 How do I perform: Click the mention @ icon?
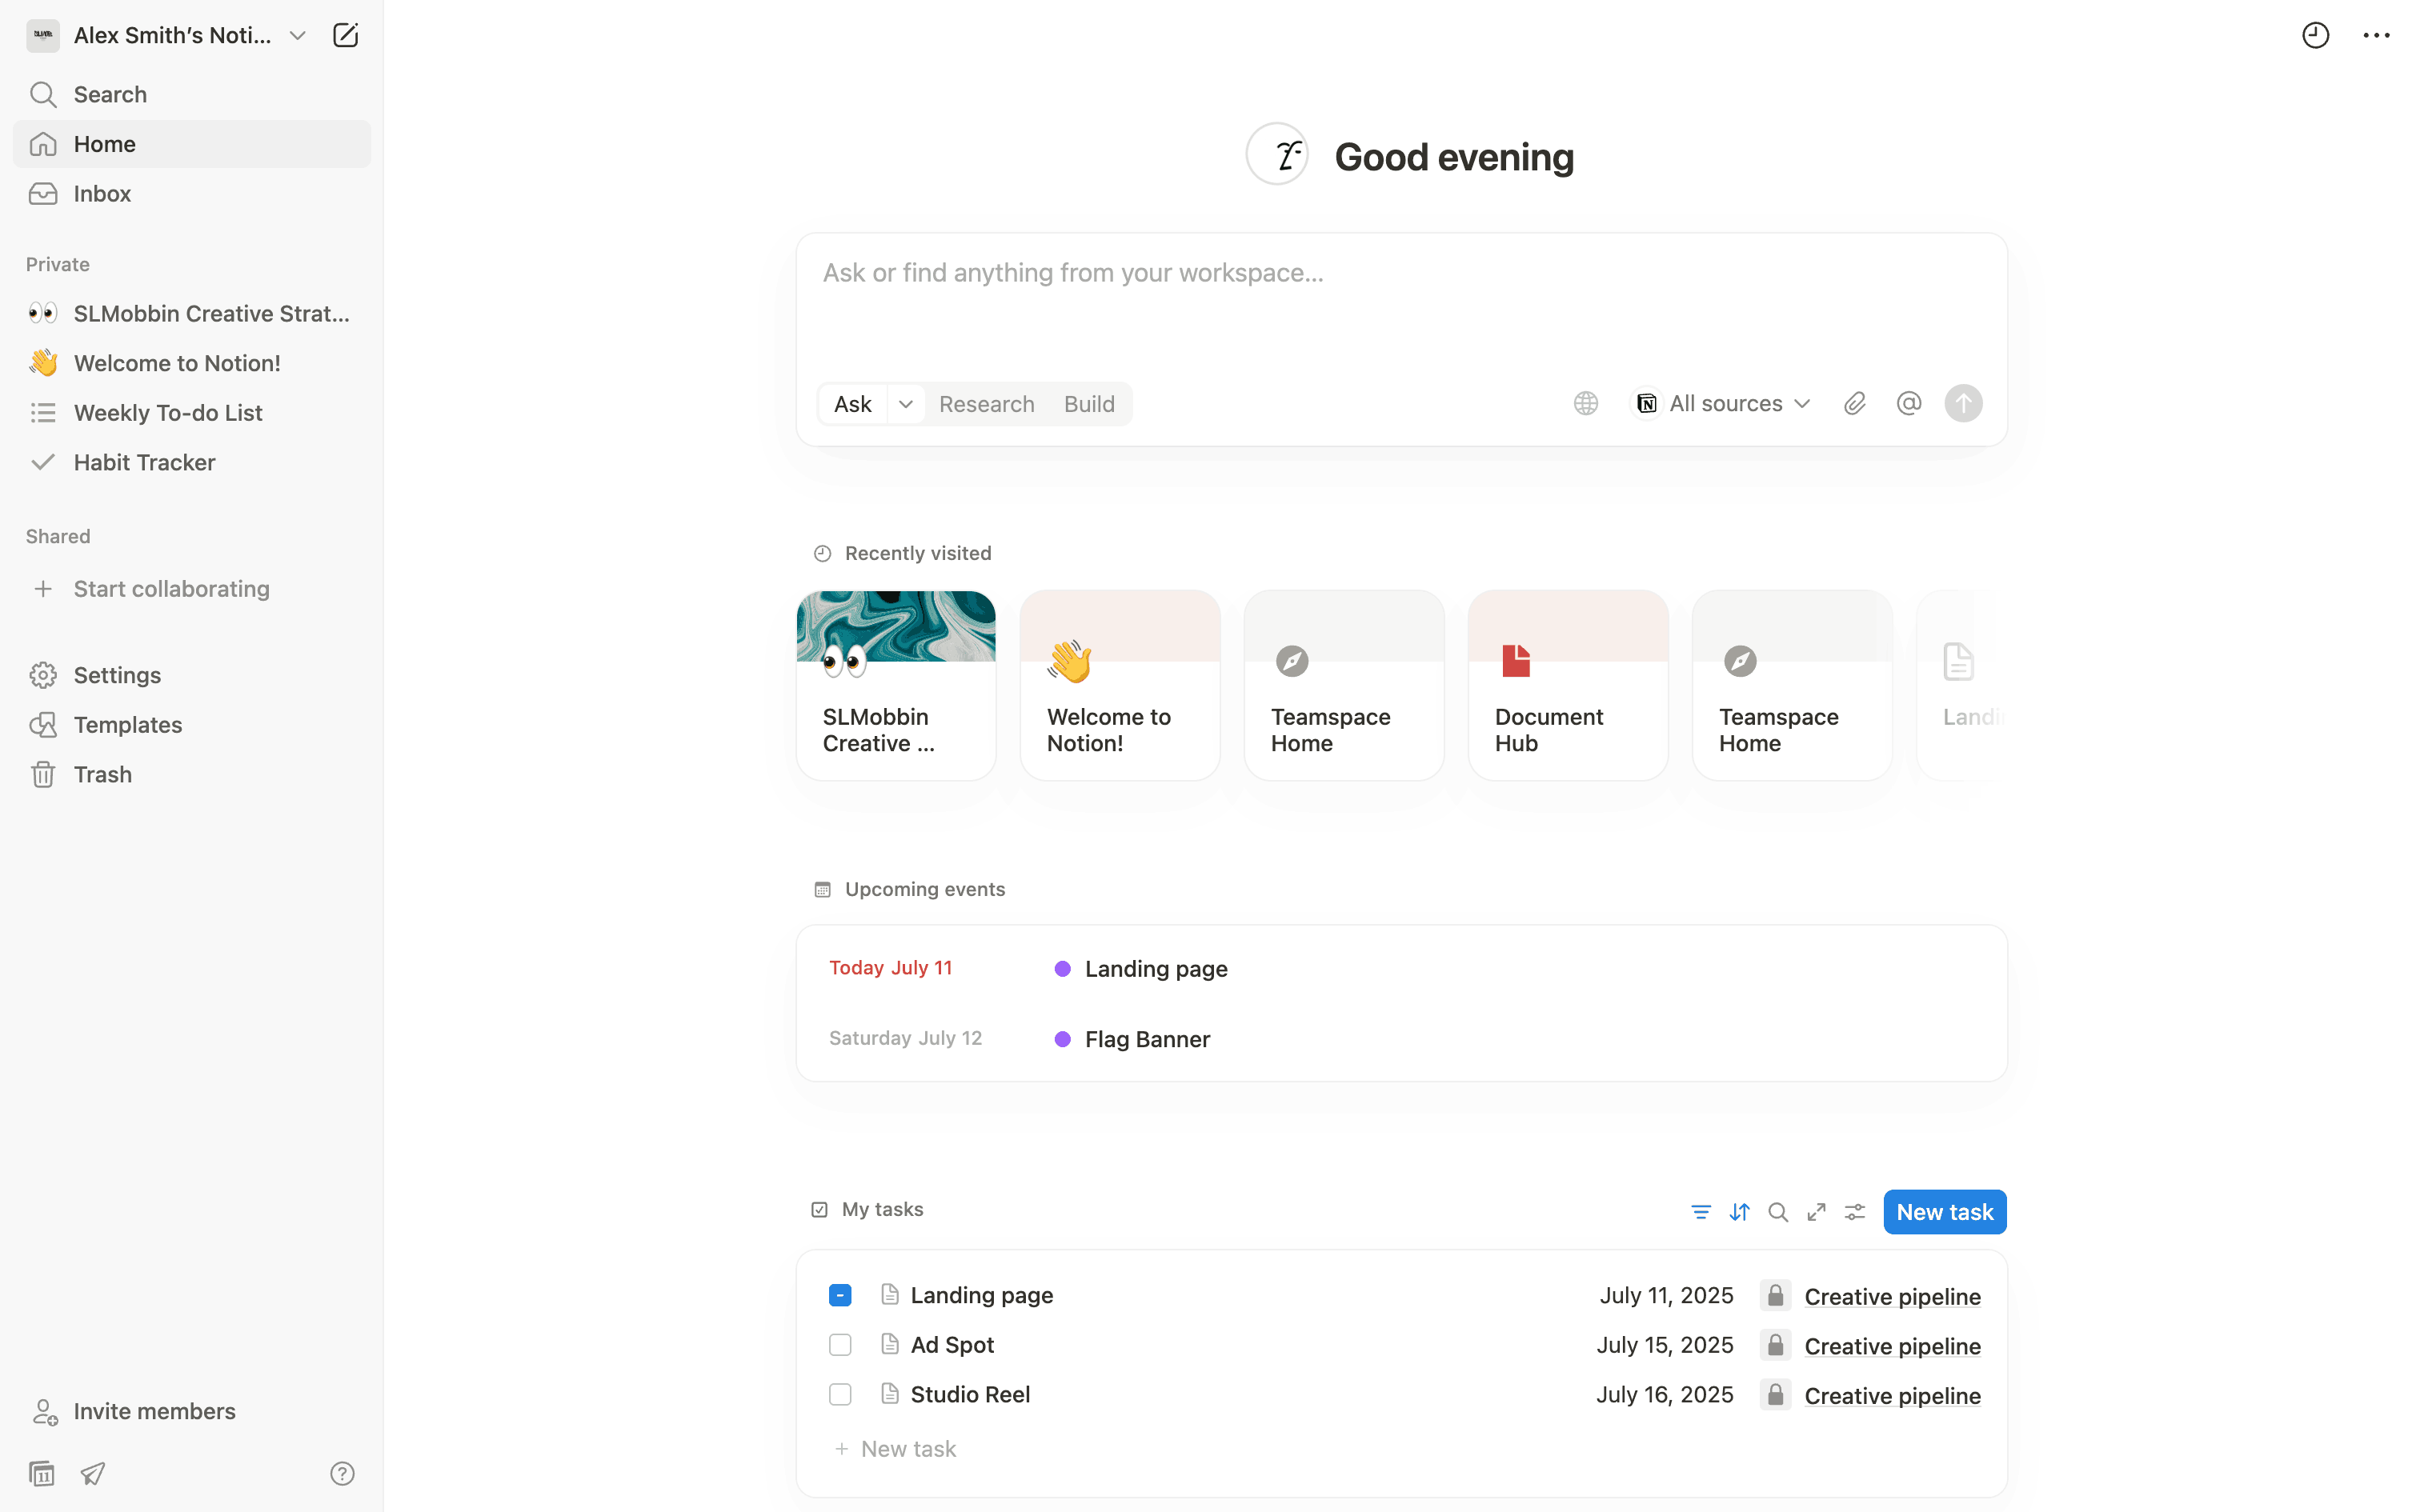1908,404
